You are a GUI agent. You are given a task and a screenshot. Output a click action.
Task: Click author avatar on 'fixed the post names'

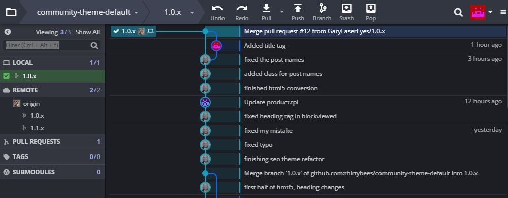(x=205, y=60)
